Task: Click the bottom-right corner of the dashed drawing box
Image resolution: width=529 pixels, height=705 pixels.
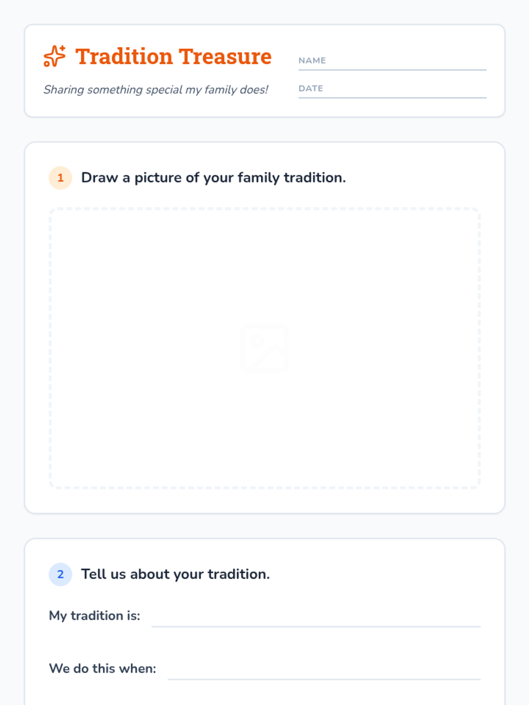Action: click(478, 486)
